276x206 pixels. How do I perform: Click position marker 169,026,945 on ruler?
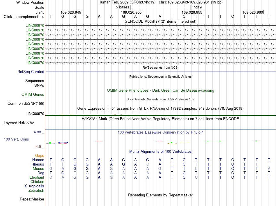71,12
